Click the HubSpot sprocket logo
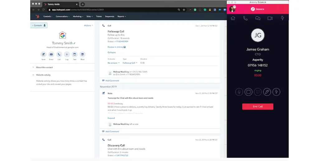Image resolution: width=319 pixels, height=161 pixels. [37, 16]
